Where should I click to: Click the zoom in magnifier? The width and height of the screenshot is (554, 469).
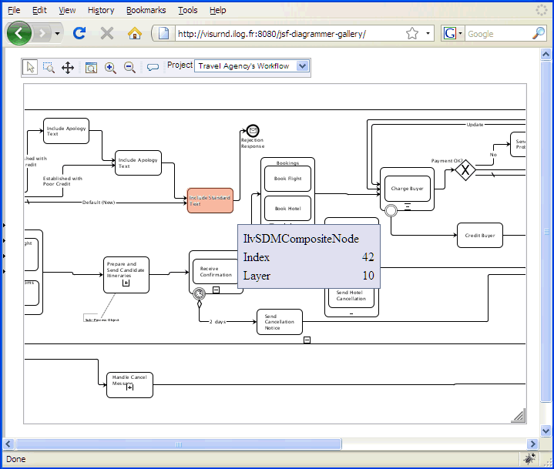point(110,67)
